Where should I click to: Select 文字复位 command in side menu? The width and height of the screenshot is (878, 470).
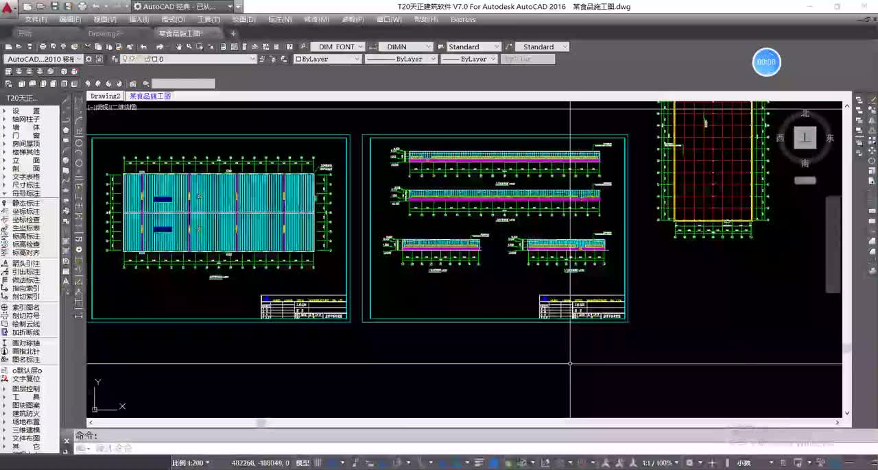point(26,379)
